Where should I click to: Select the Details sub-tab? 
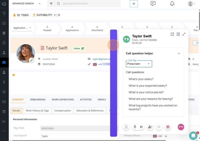point(16,111)
